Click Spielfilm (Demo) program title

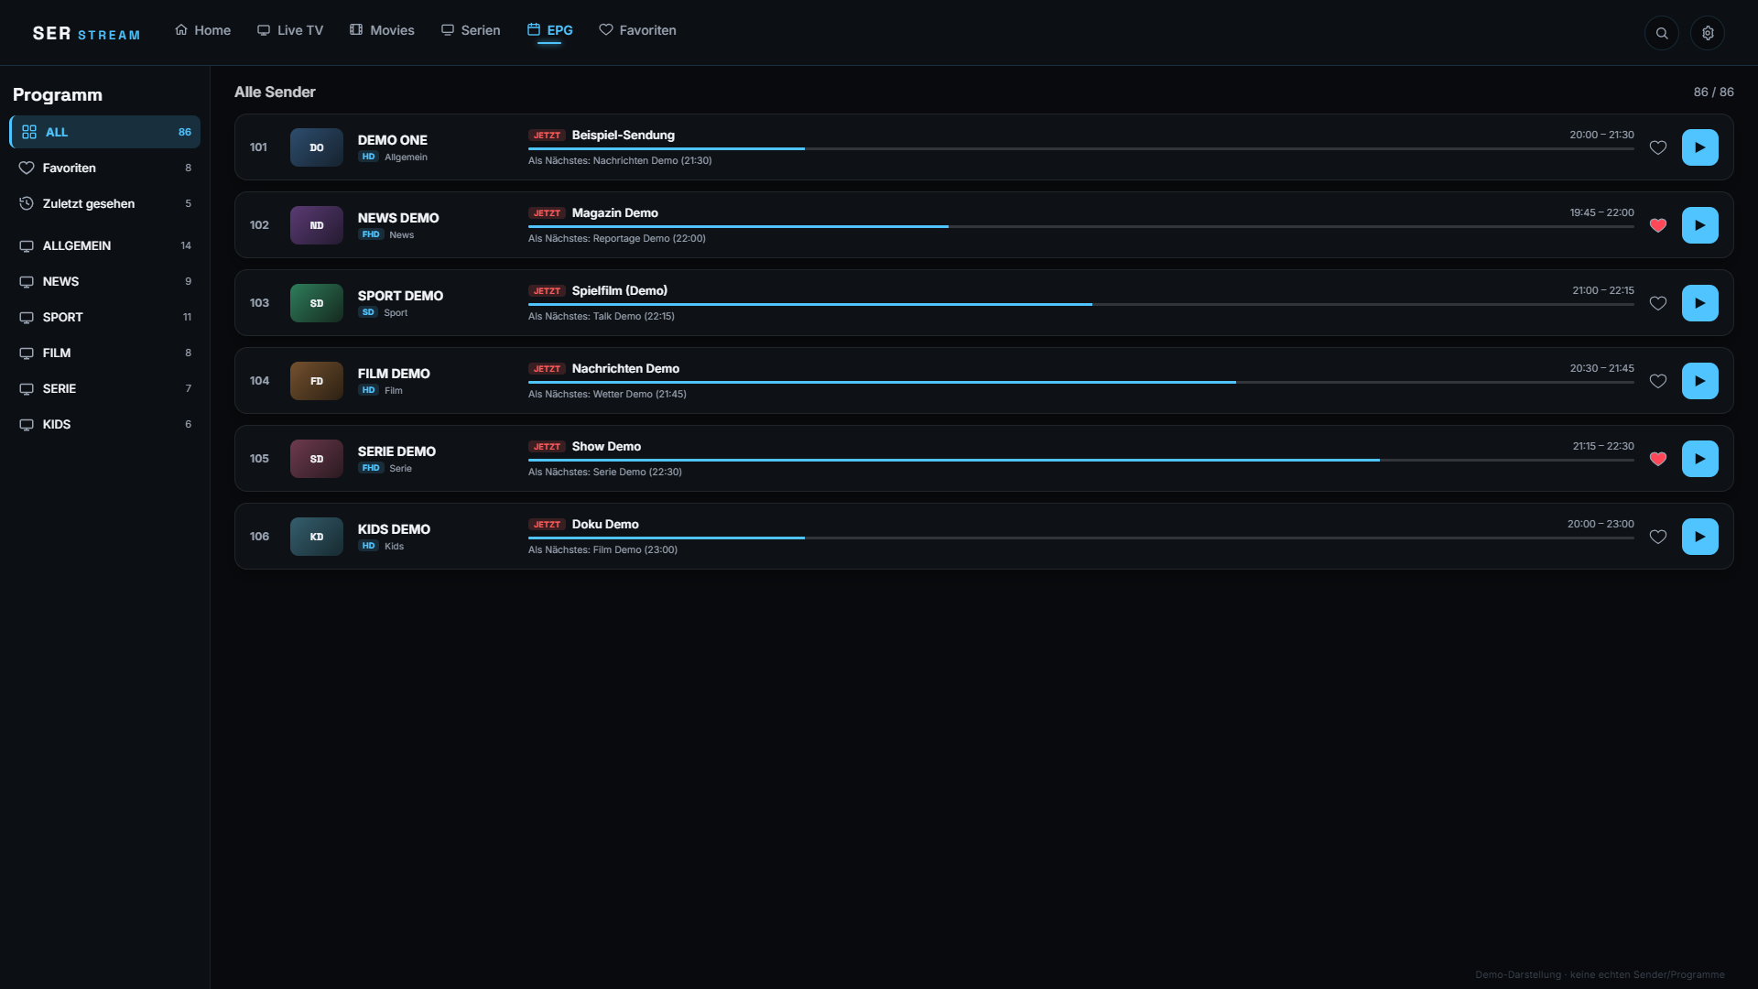coord(620,290)
